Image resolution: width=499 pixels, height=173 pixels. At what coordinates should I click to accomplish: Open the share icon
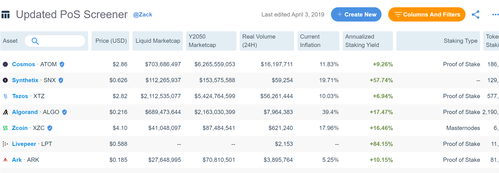click(x=476, y=15)
